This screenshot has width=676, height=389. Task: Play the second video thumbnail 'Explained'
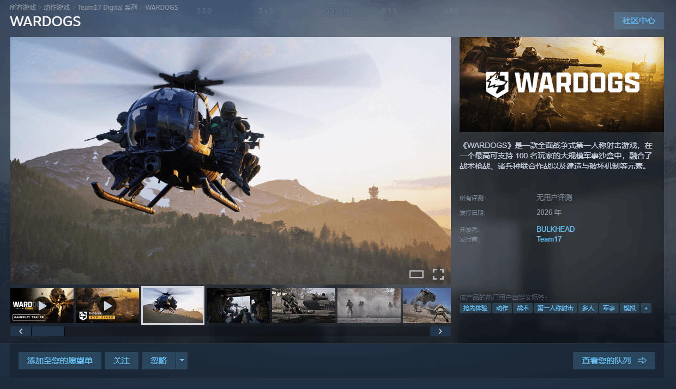[107, 305]
